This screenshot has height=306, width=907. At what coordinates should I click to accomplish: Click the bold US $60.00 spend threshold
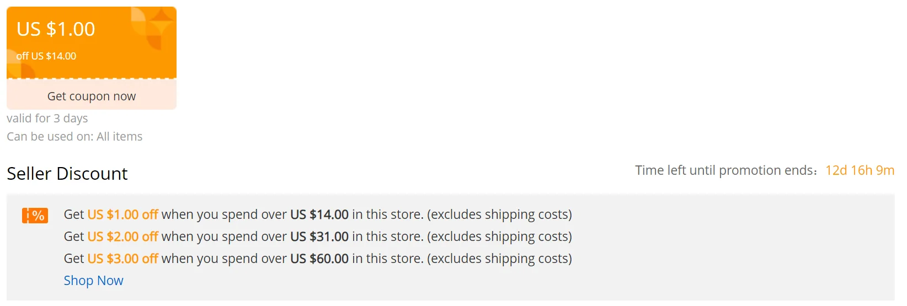click(319, 259)
